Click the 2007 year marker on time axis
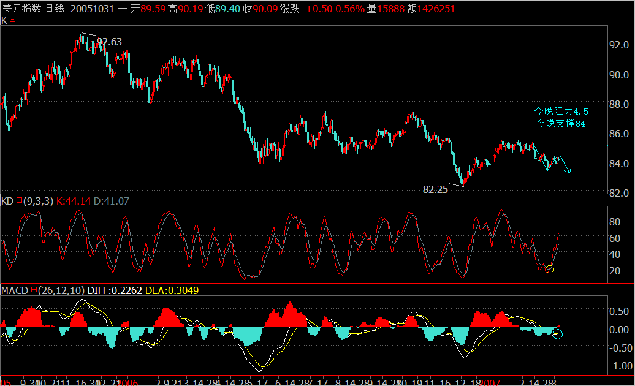This screenshot has height=386, width=635. pyautogui.click(x=490, y=382)
